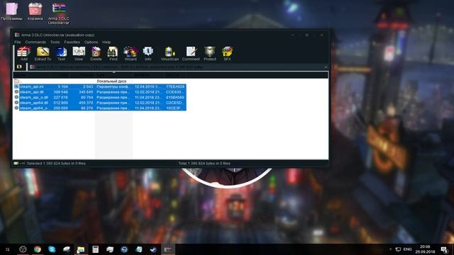Click the status bar drive icon
Viewport: 454px width, 255px height.
16,164
